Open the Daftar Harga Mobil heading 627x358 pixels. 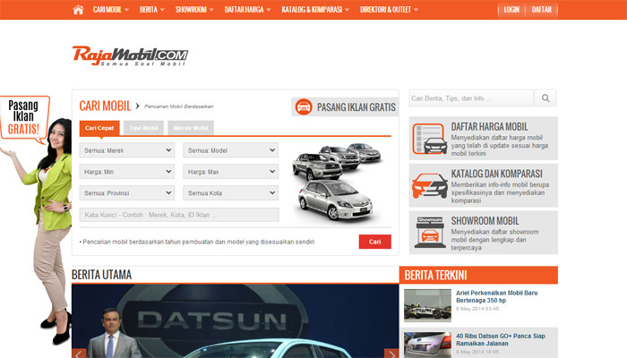(x=489, y=127)
